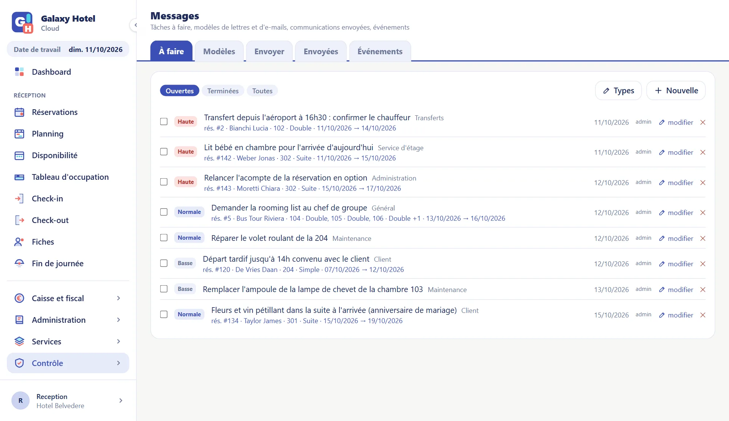Click the Réservations calendar icon
The width and height of the screenshot is (729, 421).
(x=19, y=112)
